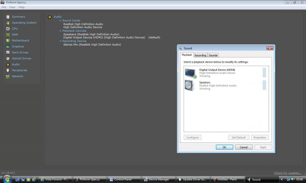This screenshot has width=306, height=183.
Task: Switch to the Sounds tab
Action: (213, 55)
